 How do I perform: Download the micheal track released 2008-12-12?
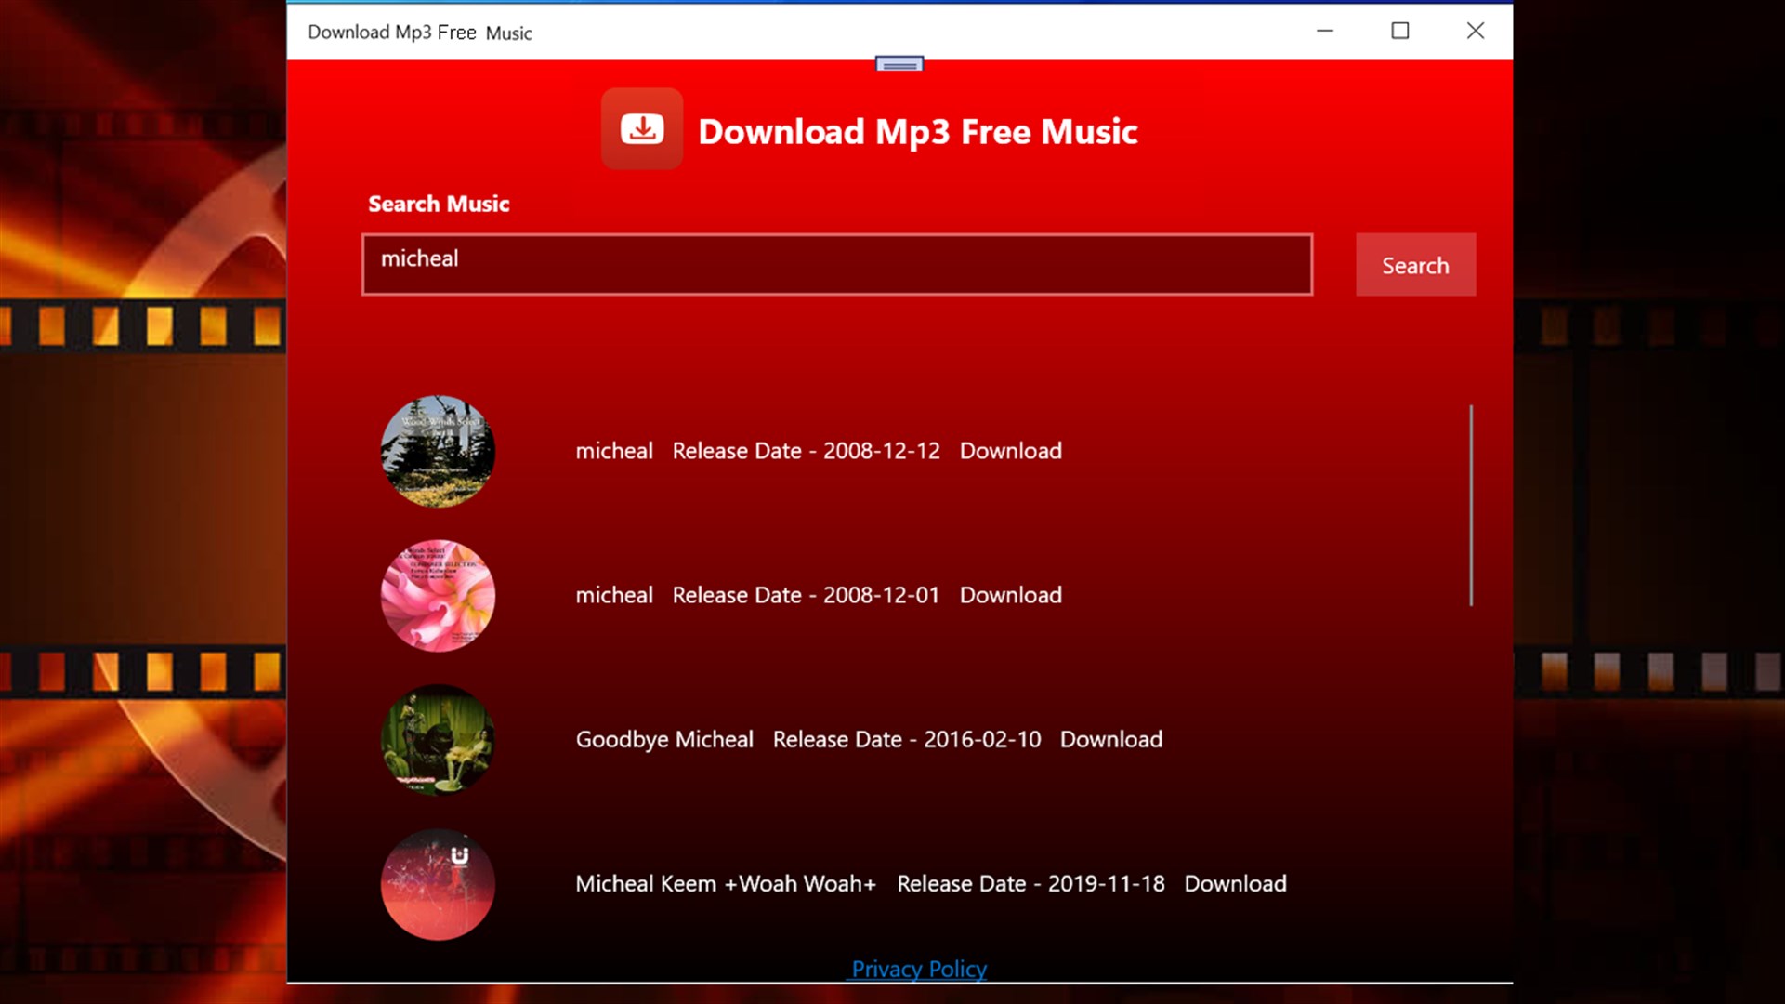[x=1010, y=451]
